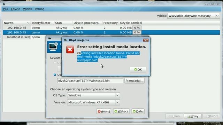Click the Użycie pamięci column header
This screenshot has height=125, width=223.
(x=131, y=23)
